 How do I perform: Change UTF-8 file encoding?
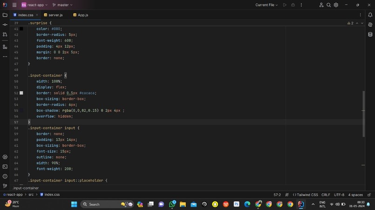pos(339,195)
